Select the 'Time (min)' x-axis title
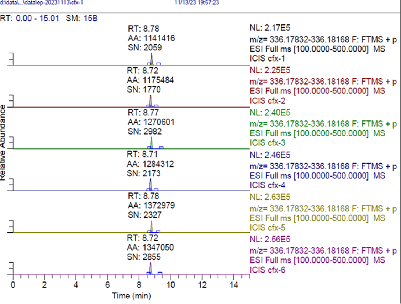The height and width of the screenshot is (304, 401). (x=131, y=296)
